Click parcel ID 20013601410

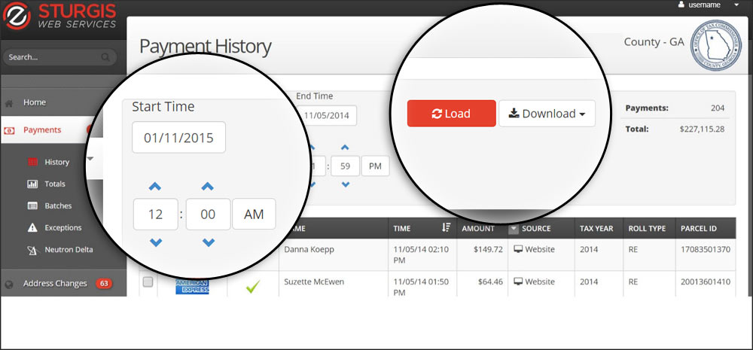pyautogui.click(x=706, y=282)
